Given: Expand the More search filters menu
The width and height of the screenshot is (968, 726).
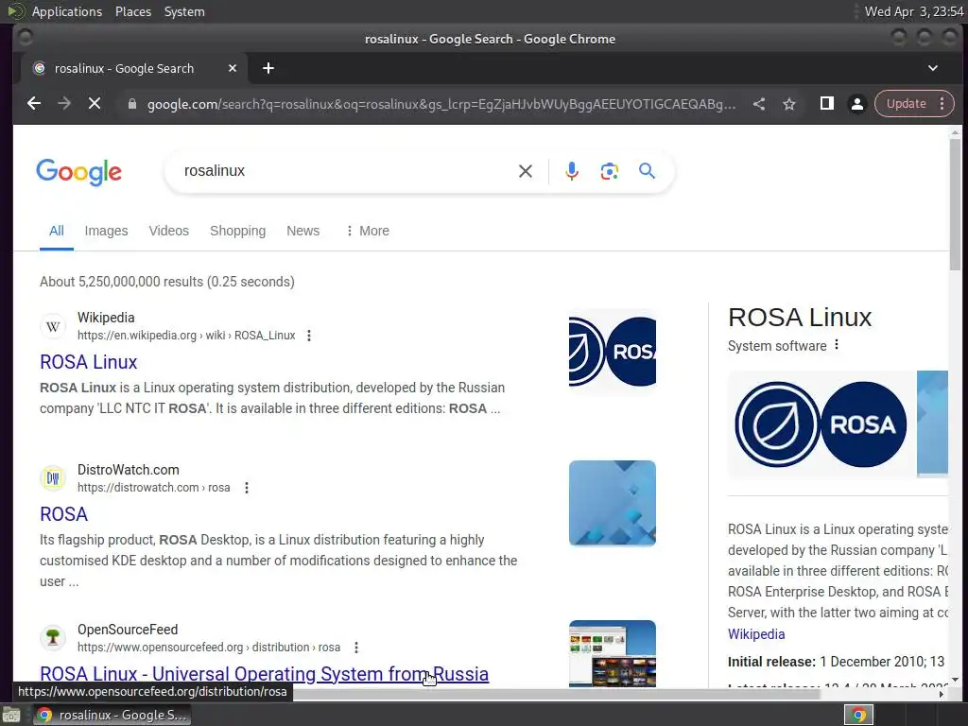Looking at the screenshot, I should pos(368,231).
